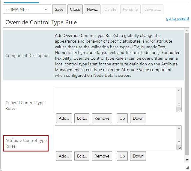This screenshot has width=191, height=171.
Task: Move General Control Type Rule down
Action: tap(138, 118)
